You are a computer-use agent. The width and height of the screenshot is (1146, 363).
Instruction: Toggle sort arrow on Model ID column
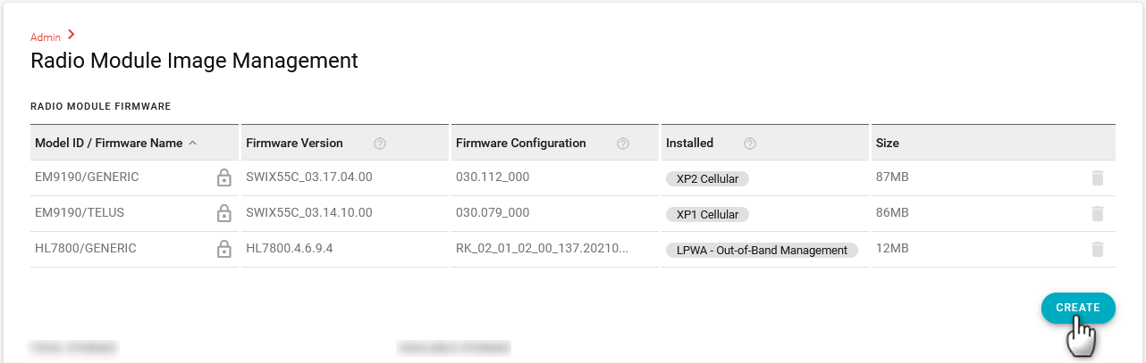pyautogui.click(x=192, y=144)
